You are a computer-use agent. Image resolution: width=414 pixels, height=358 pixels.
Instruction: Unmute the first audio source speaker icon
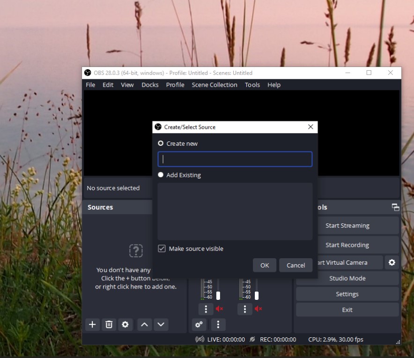tap(220, 309)
